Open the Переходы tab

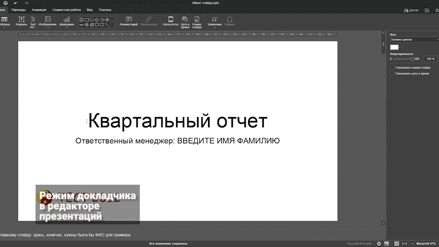point(19,10)
